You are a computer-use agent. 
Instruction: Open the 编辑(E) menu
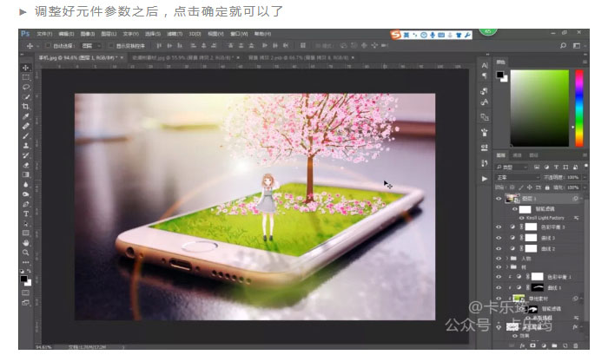point(66,34)
